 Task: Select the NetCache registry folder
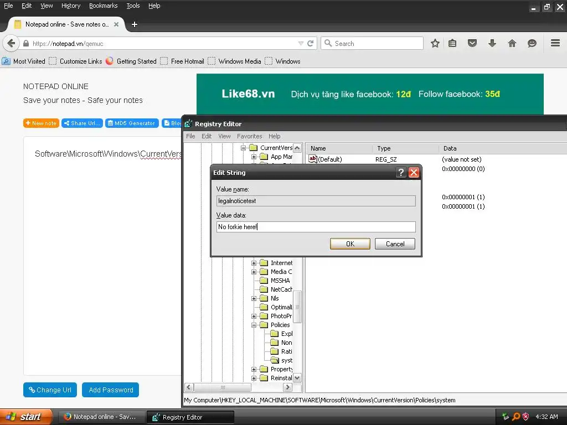(277, 289)
